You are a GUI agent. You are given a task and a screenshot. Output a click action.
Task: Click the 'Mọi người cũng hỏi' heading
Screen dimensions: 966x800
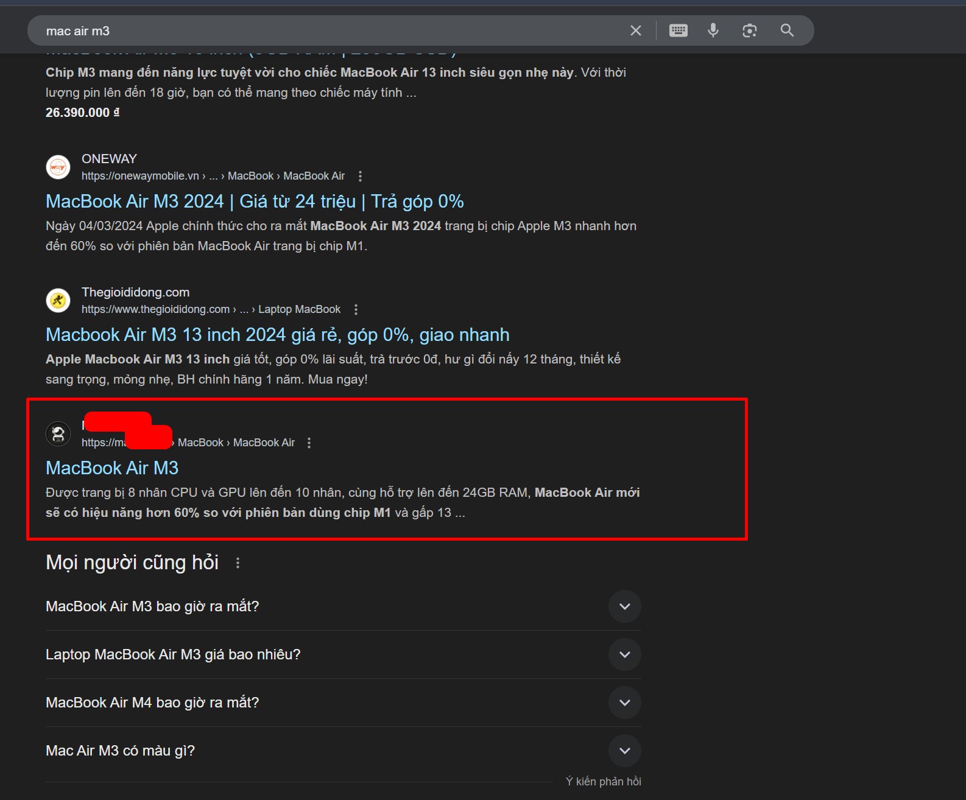(132, 563)
